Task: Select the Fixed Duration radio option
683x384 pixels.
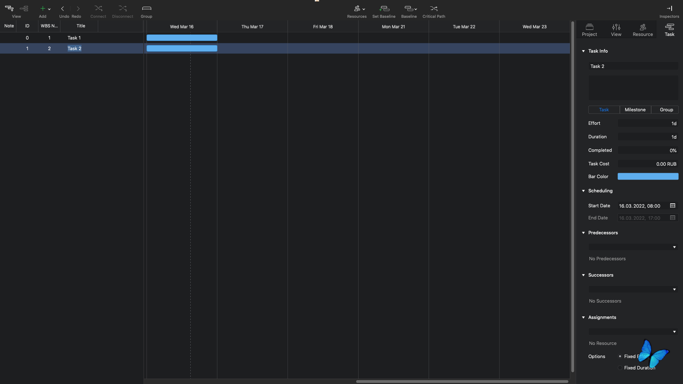Action: point(620,368)
